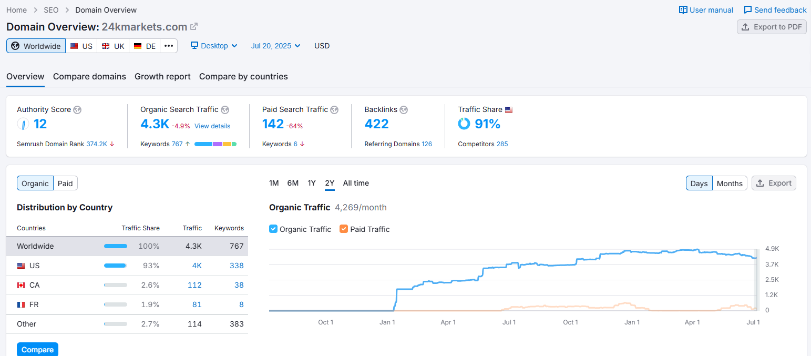Set chart range to 2Y
Image resolution: width=811 pixels, height=356 pixels.
coord(330,183)
